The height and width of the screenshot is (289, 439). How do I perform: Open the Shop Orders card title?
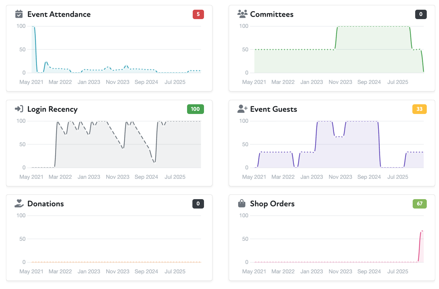[272, 204]
